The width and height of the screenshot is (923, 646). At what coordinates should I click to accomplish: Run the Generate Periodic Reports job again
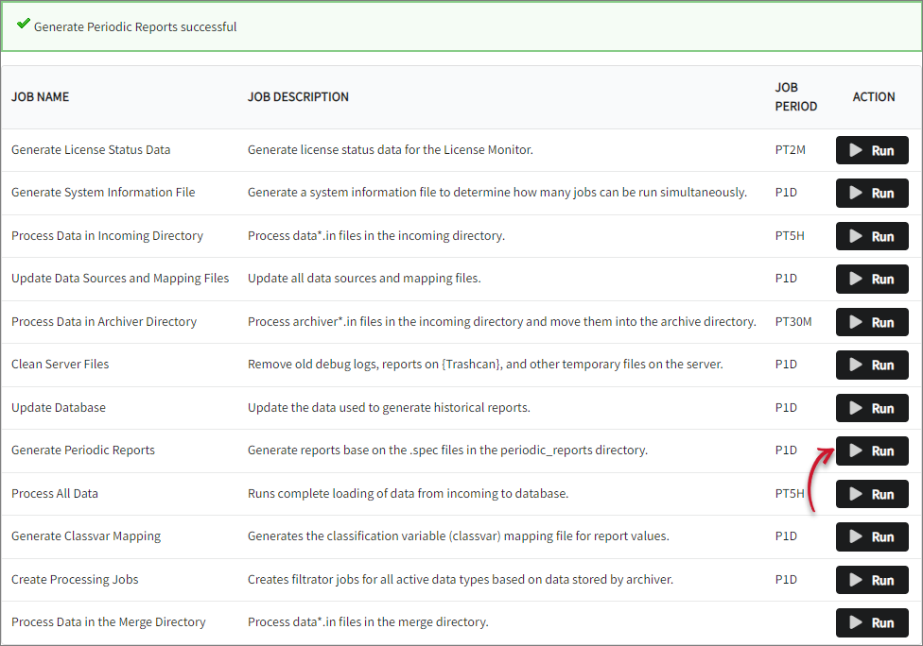tap(871, 450)
